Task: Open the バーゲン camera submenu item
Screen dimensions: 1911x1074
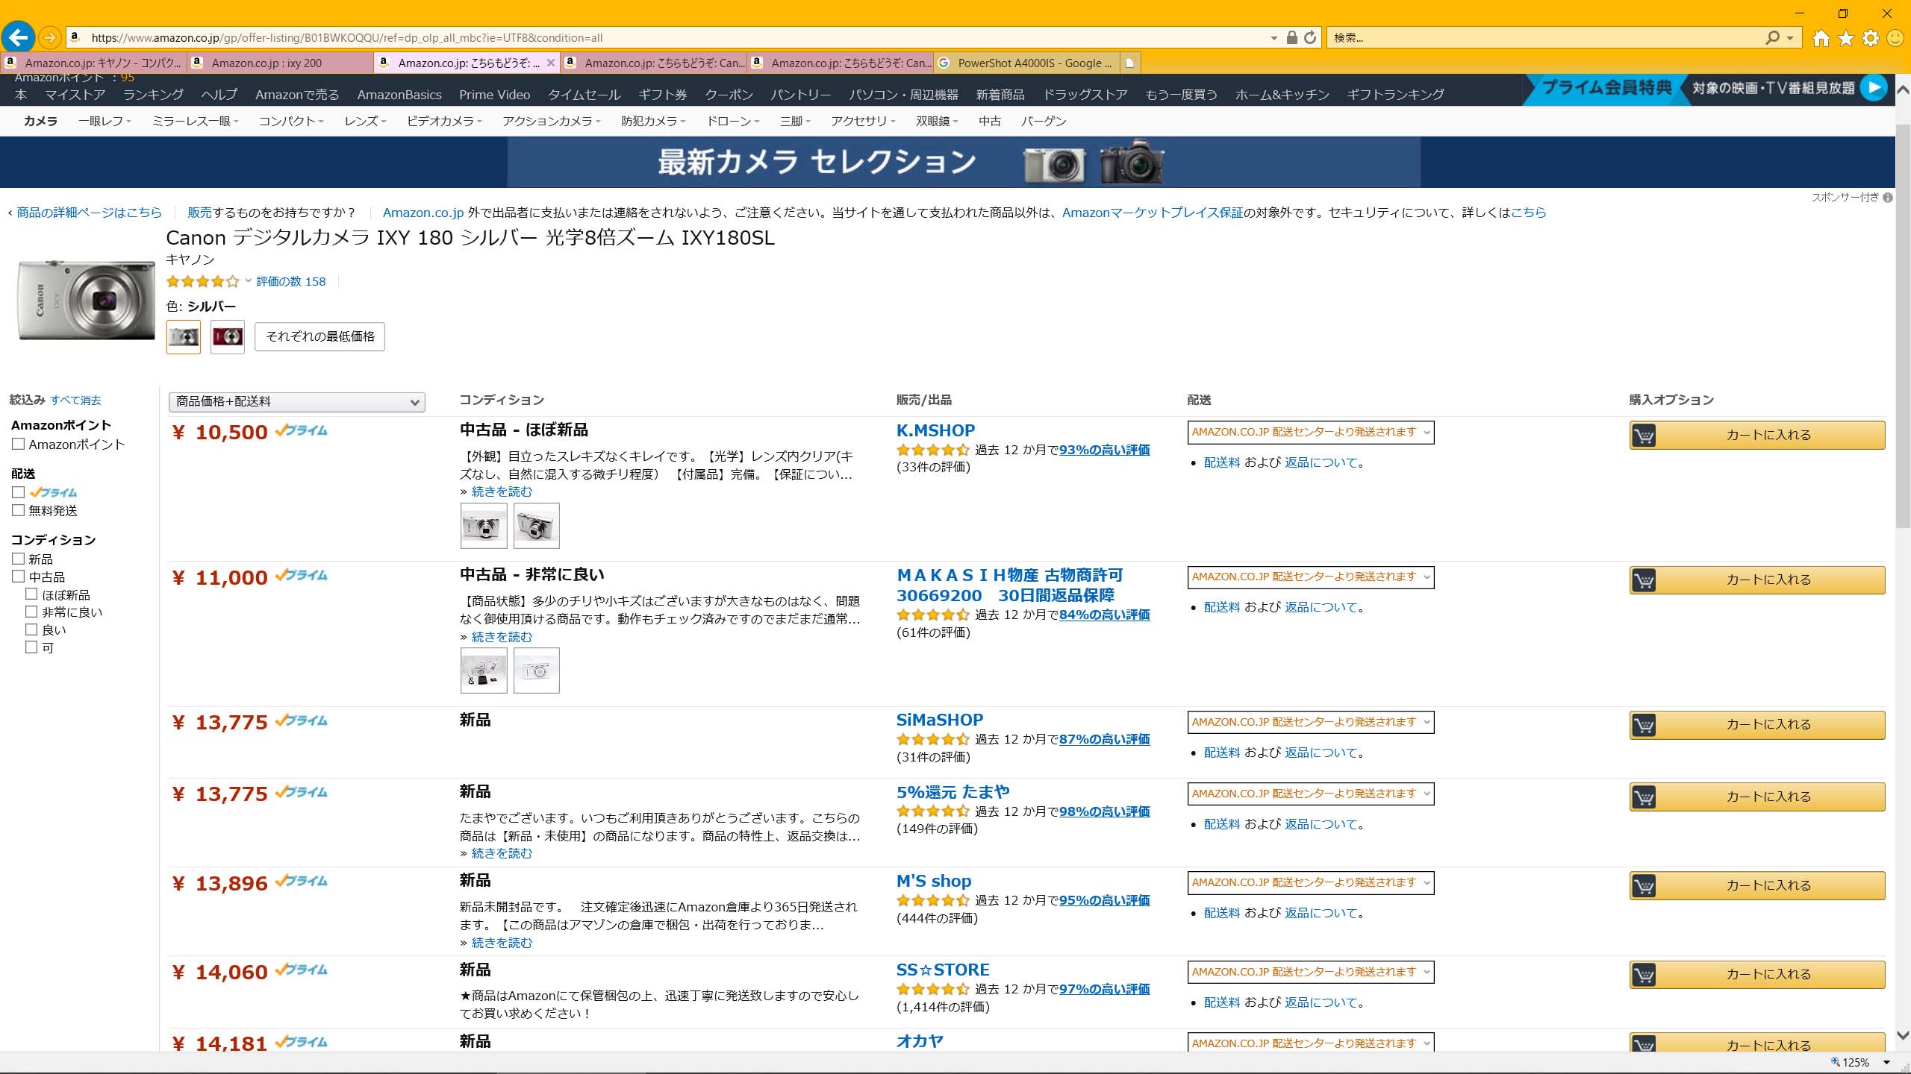Action: [x=1044, y=121]
